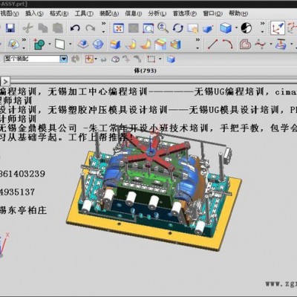
Task: Open the 插入(S) menu
Action: click(34, 13)
